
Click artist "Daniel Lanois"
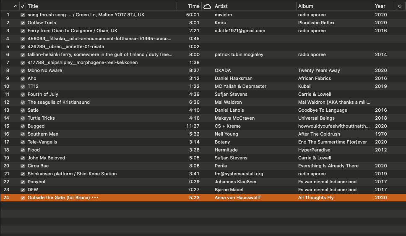click(x=229, y=110)
